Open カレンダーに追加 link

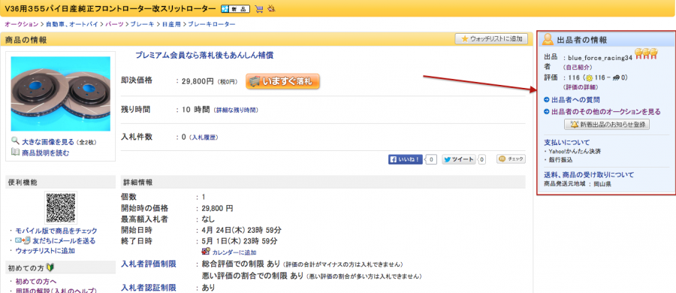(234, 252)
